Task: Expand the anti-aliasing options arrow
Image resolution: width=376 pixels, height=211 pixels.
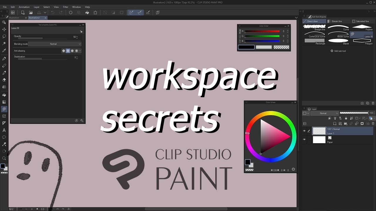Action: click(80, 51)
